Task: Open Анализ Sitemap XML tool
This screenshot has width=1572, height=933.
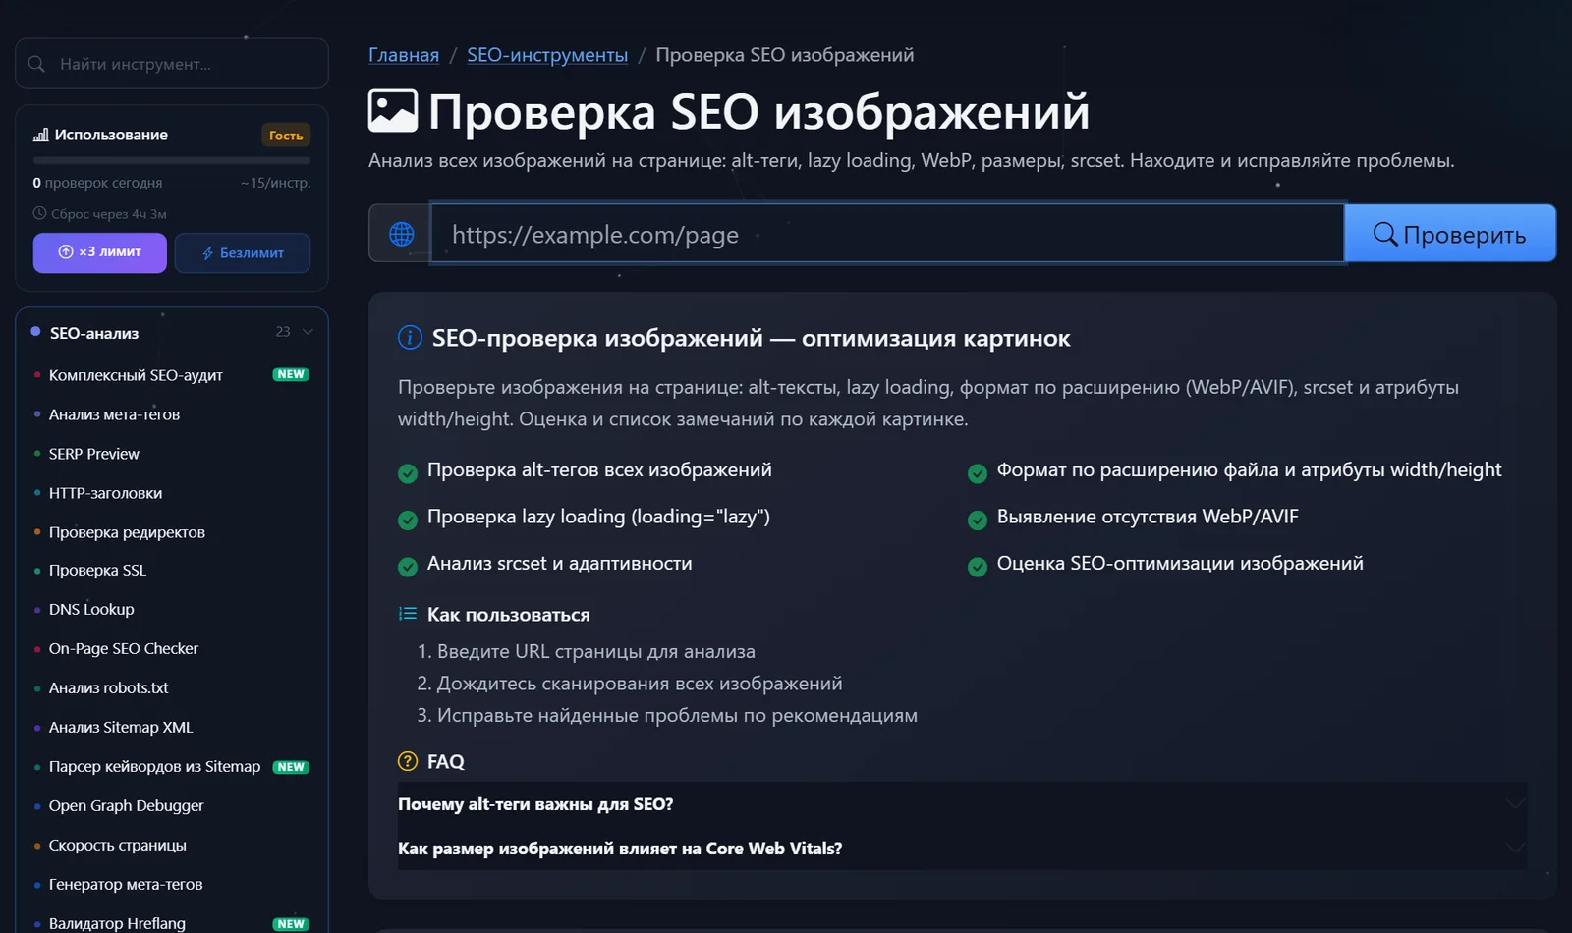Action: click(121, 727)
